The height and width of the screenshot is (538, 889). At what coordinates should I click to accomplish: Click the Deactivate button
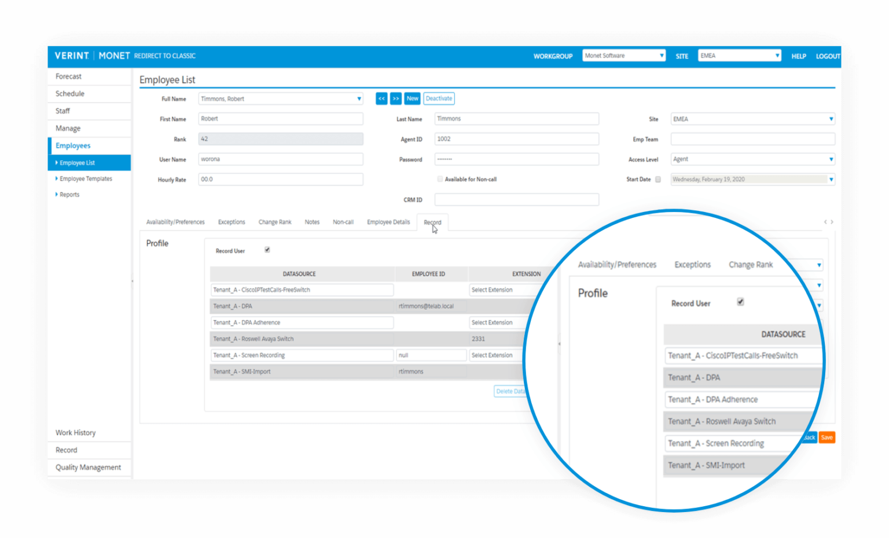tap(438, 98)
